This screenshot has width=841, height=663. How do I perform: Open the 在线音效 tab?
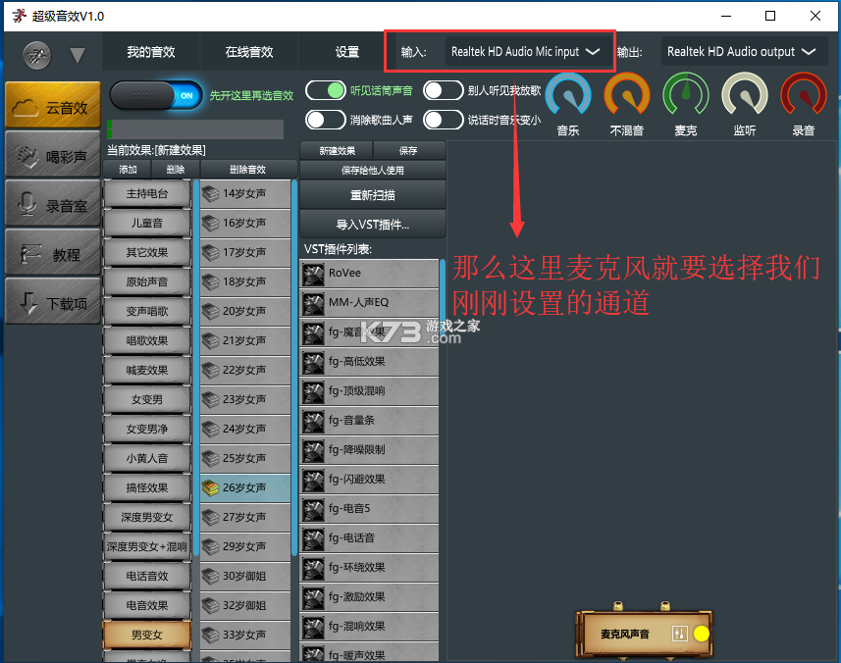pos(249,52)
